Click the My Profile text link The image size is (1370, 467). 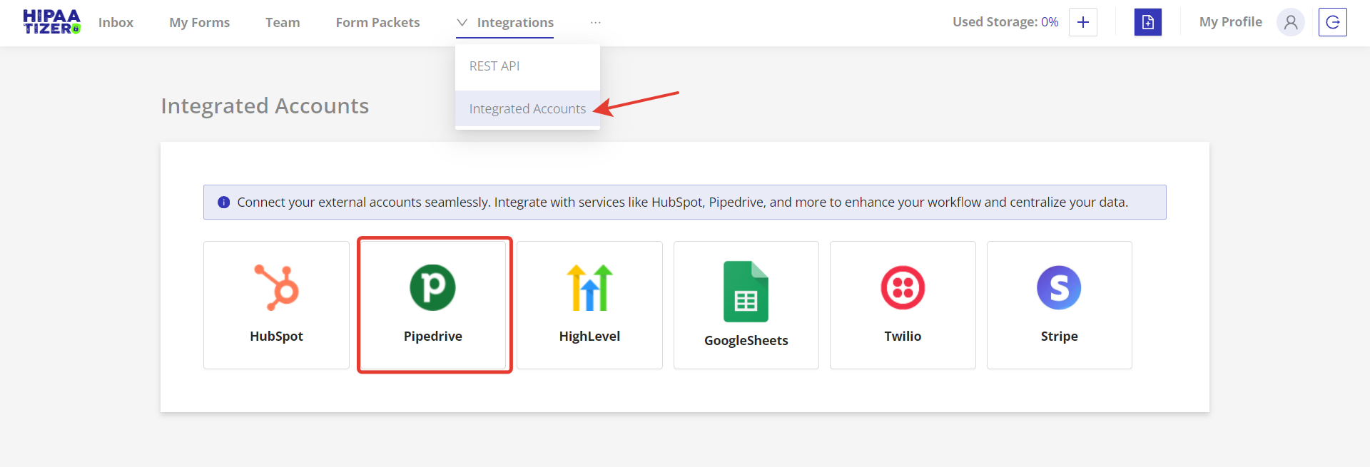coord(1230,22)
